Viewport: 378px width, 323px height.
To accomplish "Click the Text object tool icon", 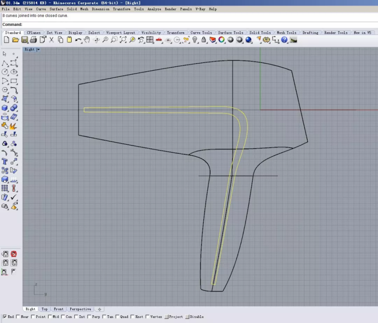I will 5,161.
